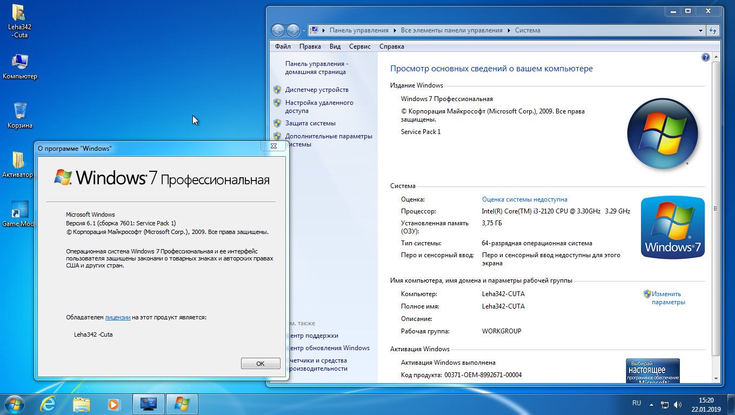Click the scrollbar up arrow in System window
Screen dimensions: 735x415
[x=716, y=57]
